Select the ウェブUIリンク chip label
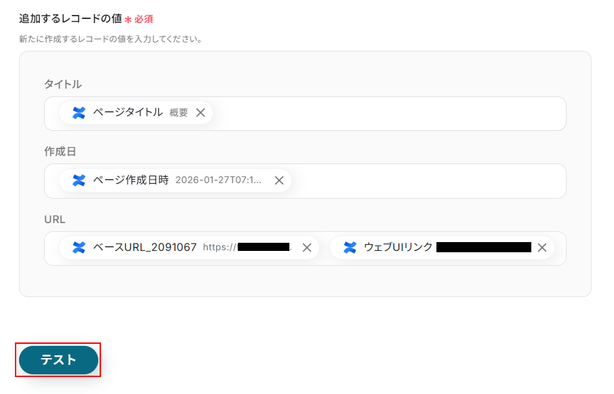614x394 pixels. pyautogui.click(x=398, y=248)
